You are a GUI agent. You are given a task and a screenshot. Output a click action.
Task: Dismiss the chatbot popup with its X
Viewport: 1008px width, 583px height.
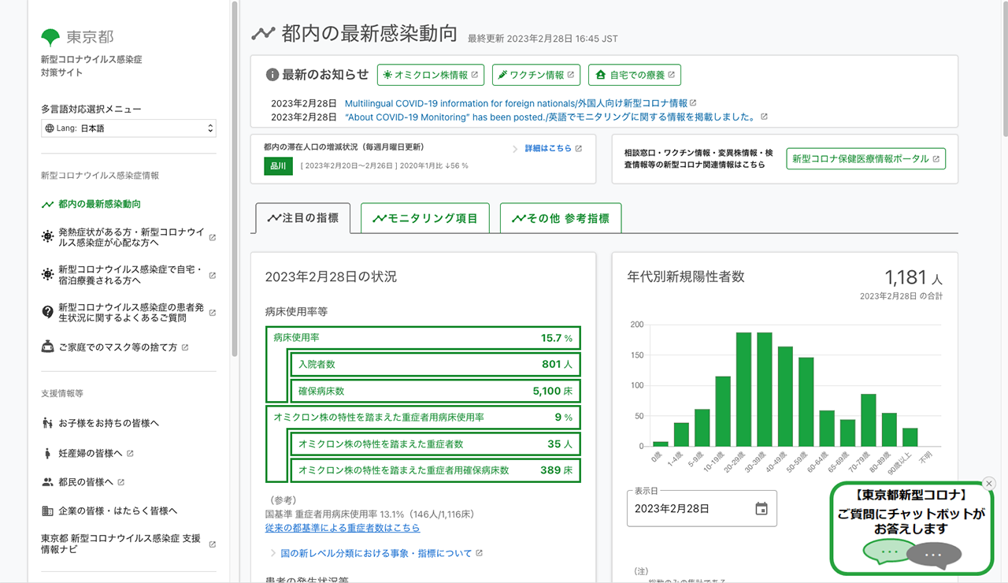pyautogui.click(x=989, y=483)
